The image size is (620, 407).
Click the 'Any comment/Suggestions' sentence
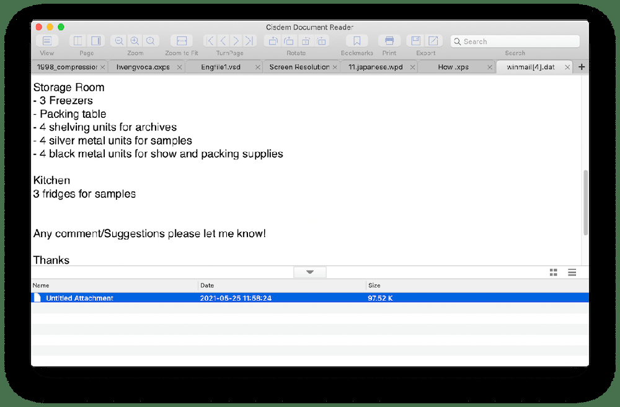pyautogui.click(x=149, y=233)
